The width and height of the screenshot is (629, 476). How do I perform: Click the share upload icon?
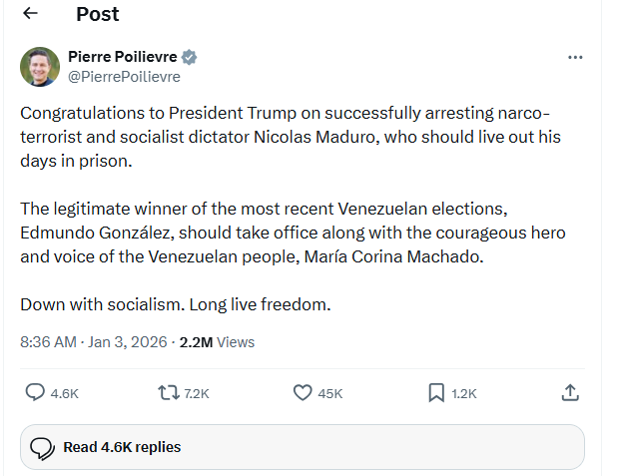[570, 392]
